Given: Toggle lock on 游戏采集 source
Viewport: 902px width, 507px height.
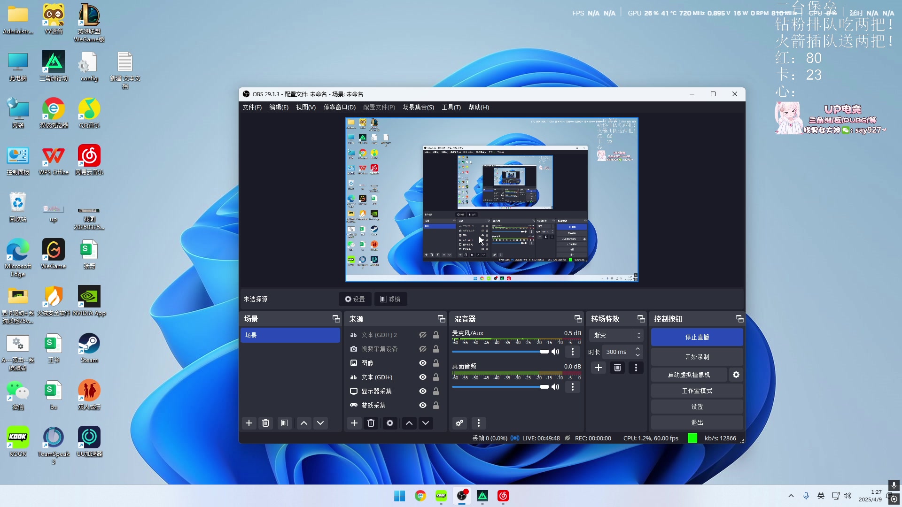Looking at the screenshot, I should pos(436,405).
